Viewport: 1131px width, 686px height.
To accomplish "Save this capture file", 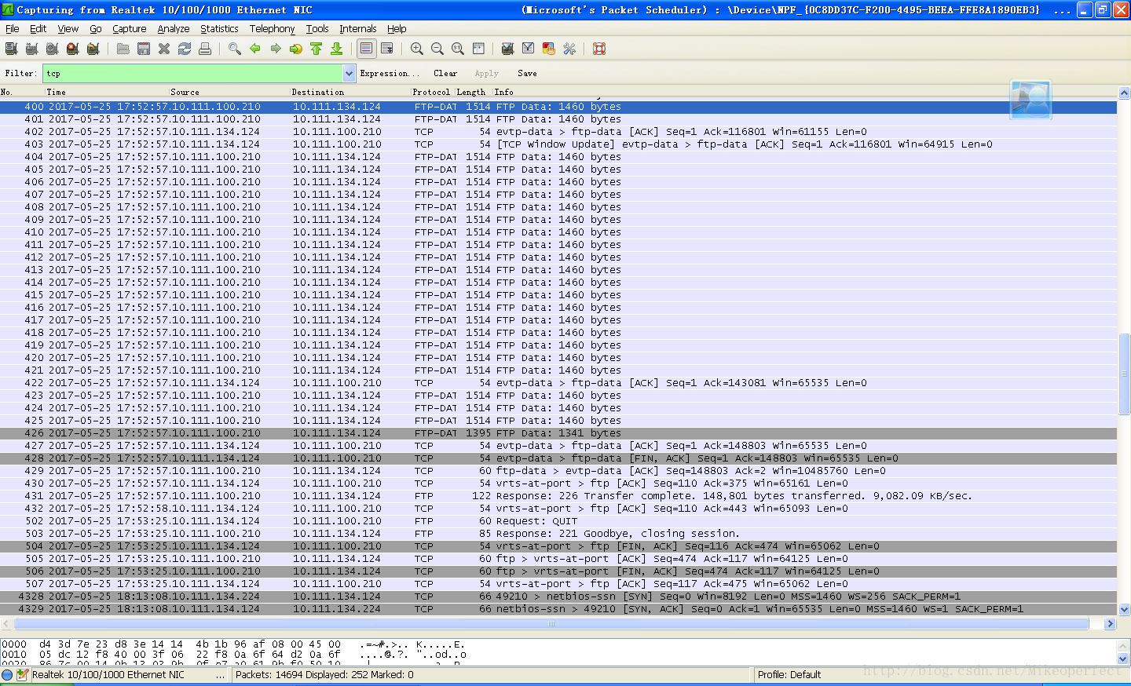I will tap(144, 49).
